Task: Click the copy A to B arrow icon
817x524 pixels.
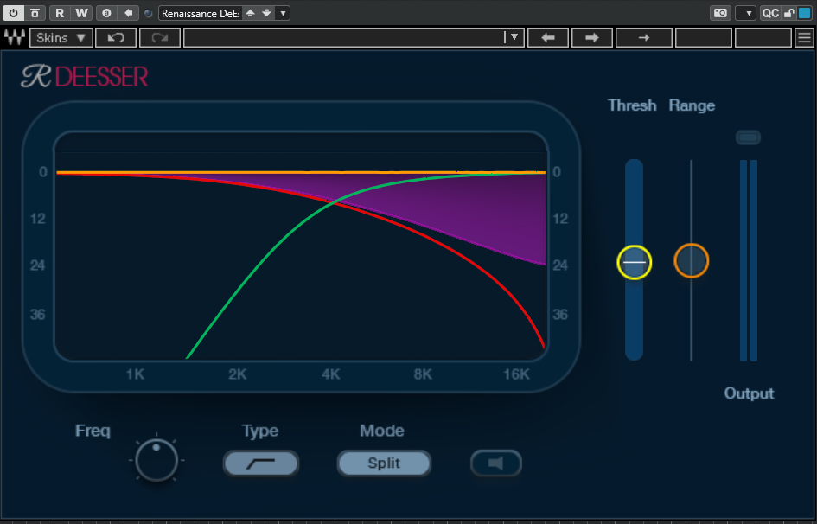Action: pyautogui.click(x=128, y=13)
